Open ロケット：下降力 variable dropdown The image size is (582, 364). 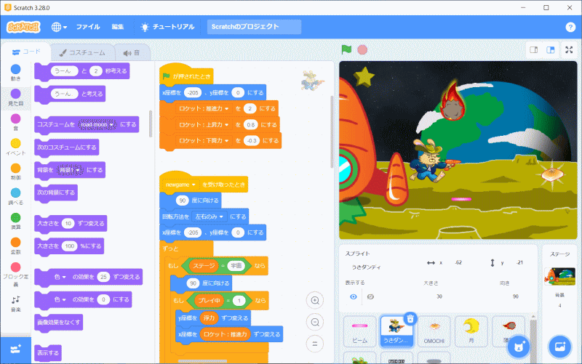204,141
